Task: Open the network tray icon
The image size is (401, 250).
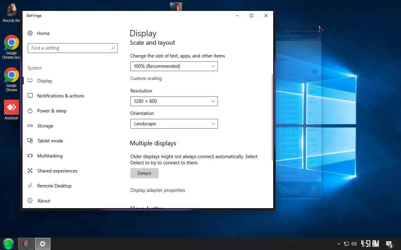Action: coord(346,244)
